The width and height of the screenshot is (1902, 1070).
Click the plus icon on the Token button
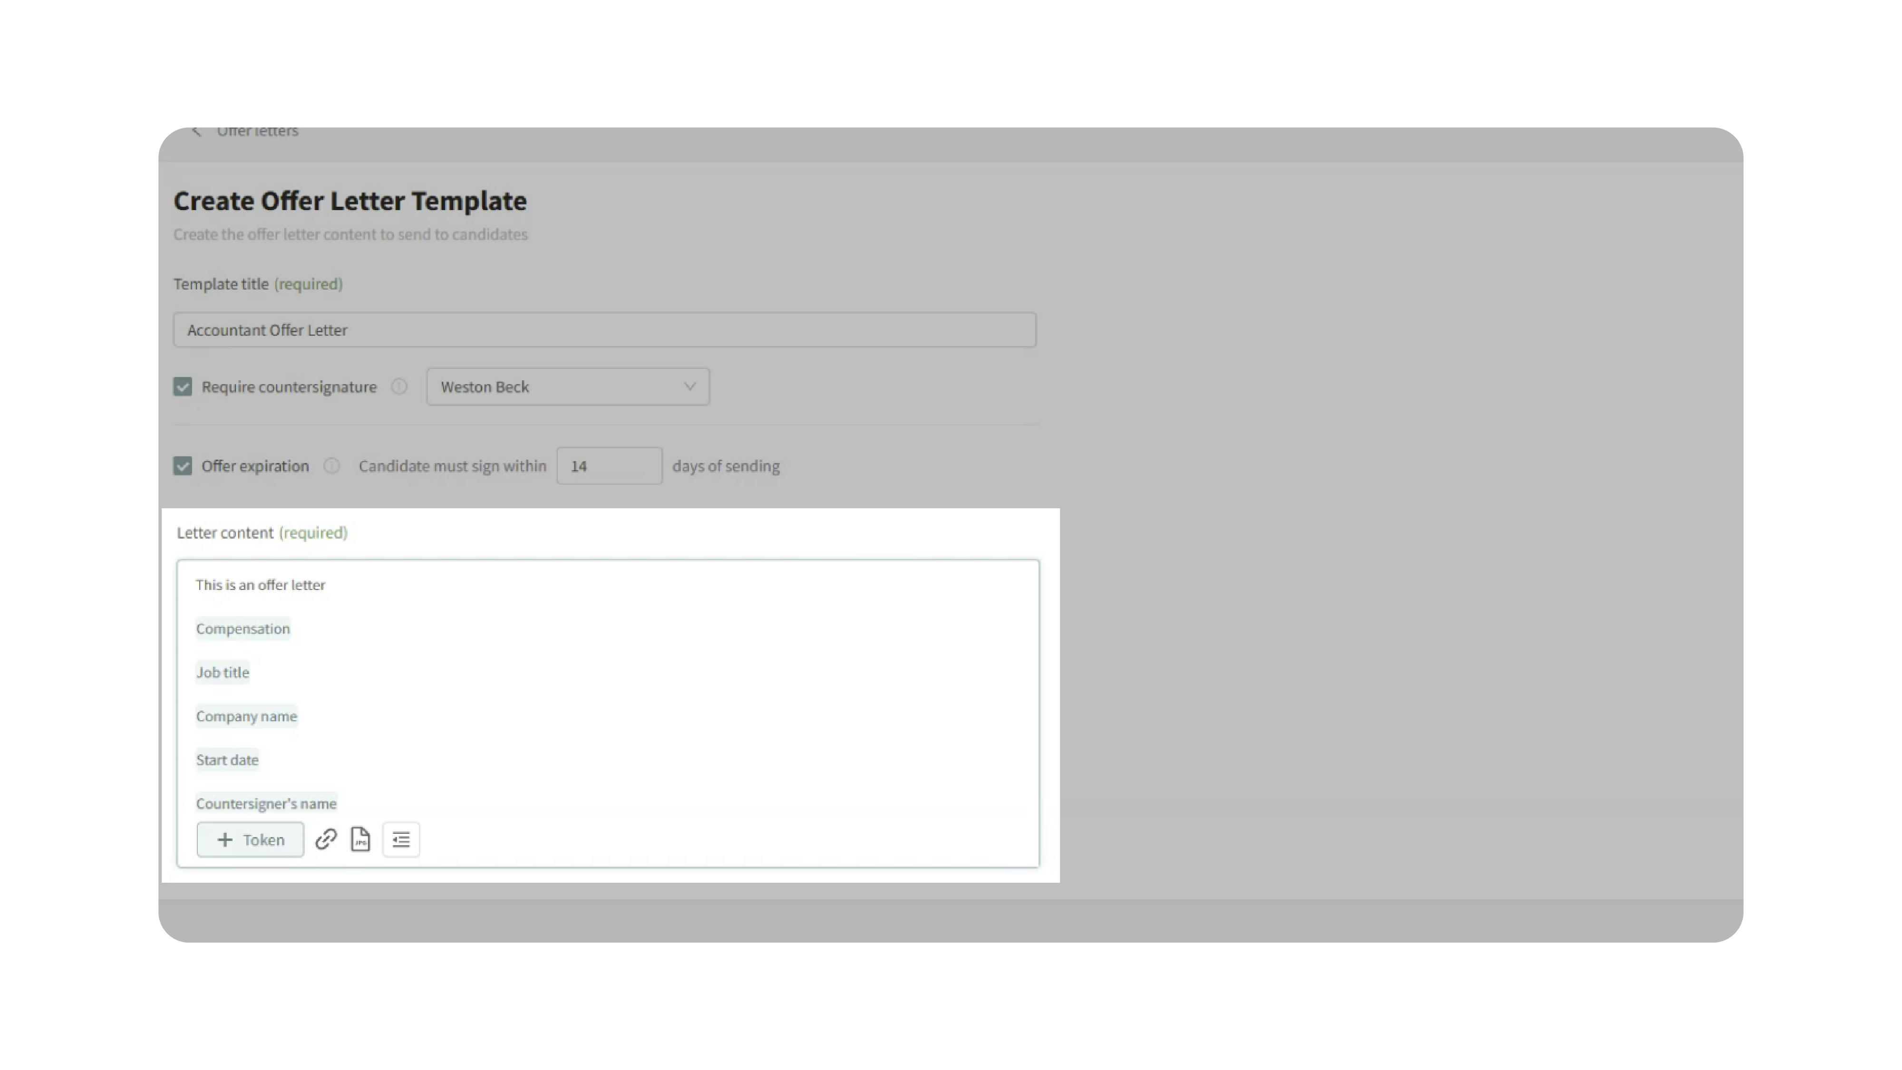[x=225, y=840]
